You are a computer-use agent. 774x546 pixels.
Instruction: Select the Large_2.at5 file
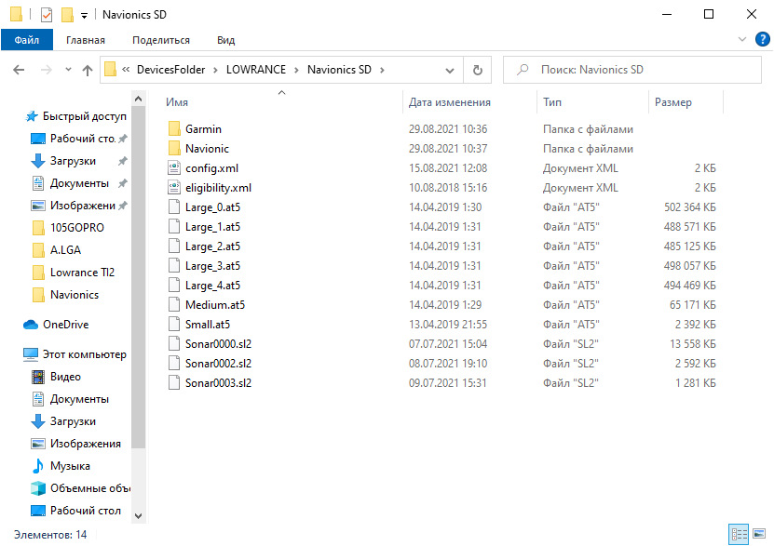tap(212, 246)
